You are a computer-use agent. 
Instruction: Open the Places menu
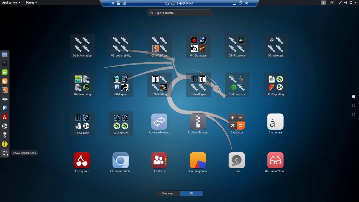tap(31, 3)
